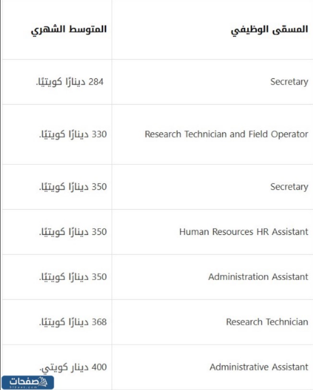Select the 330 Kuwaiti dinar salary cell
This screenshot has width=313, height=390.
pyautogui.click(x=72, y=134)
